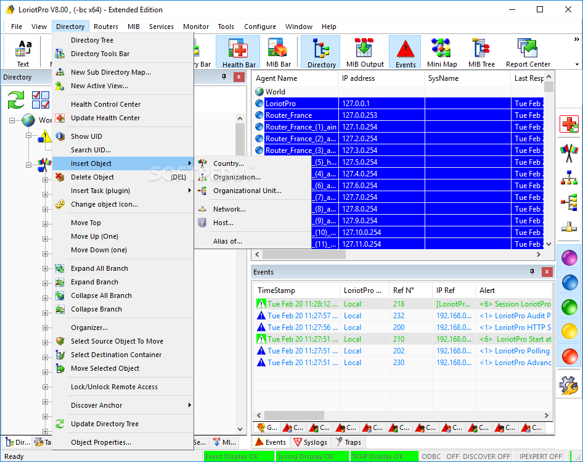Choose Organizational Unit... in submenu

[253, 191]
